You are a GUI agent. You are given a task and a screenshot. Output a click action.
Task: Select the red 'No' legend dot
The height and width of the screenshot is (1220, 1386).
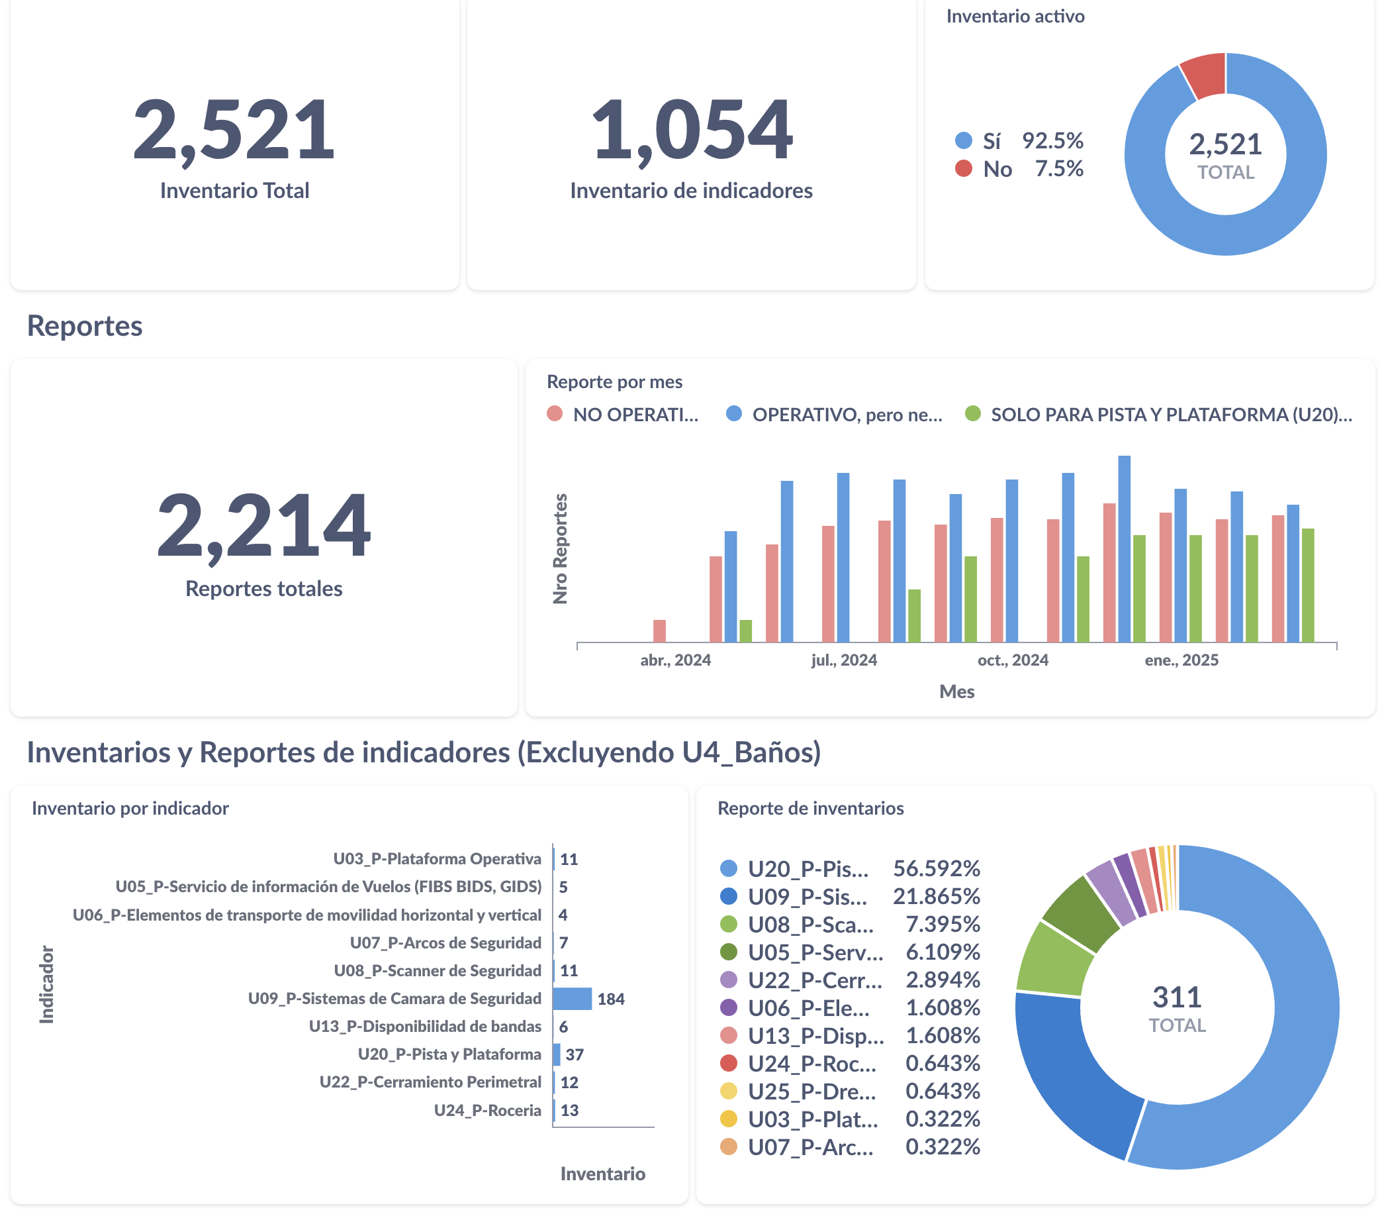click(x=964, y=170)
